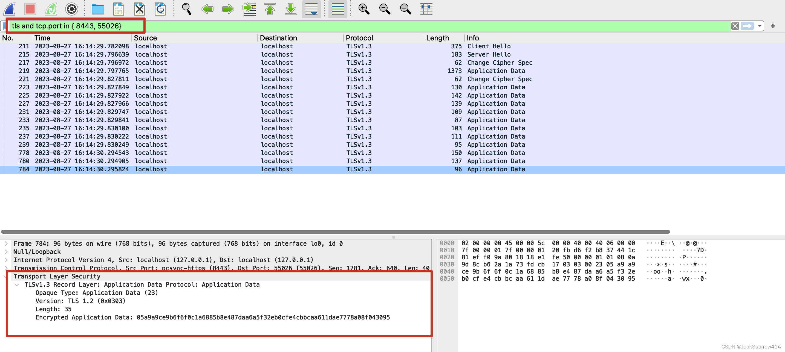
Task: Jump to the first packet
Action: click(270, 9)
